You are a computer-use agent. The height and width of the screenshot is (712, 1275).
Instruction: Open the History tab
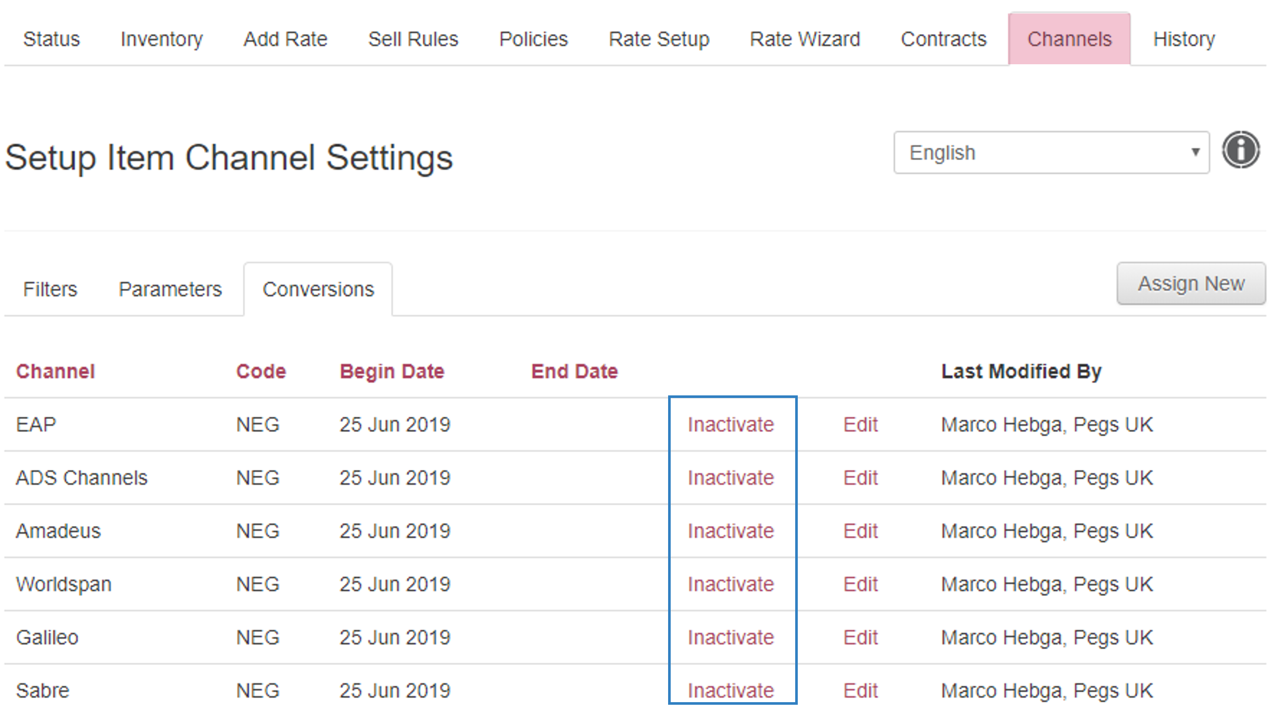(x=1184, y=39)
